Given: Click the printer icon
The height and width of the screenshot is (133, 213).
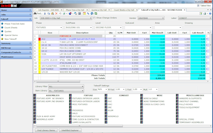Looking at the screenshot, I should click(x=205, y=13).
